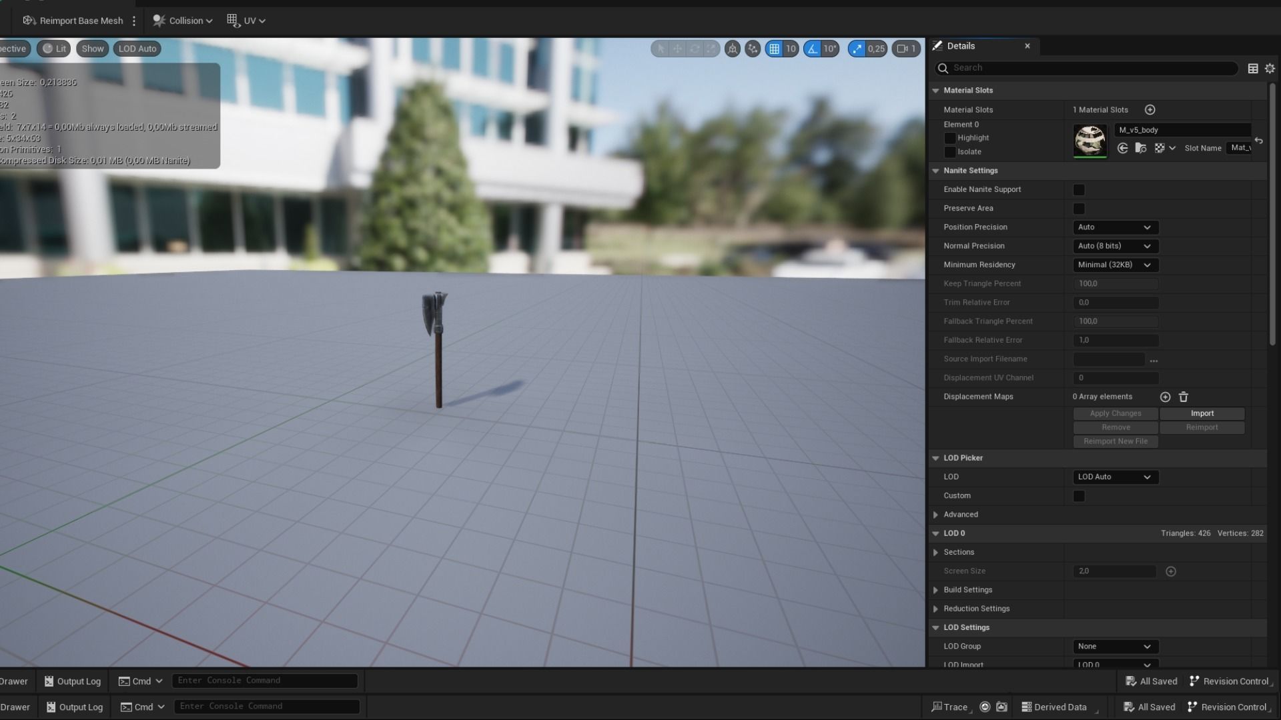Open the LOD Auto picker dropdown

click(1115, 477)
